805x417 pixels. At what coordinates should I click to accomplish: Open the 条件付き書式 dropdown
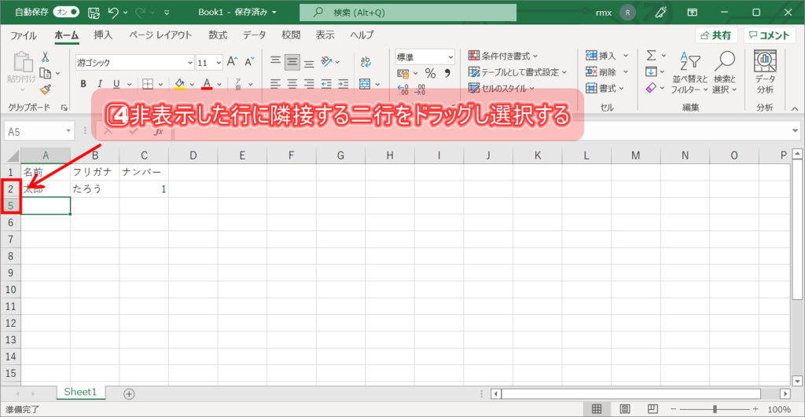coord(504,56)
